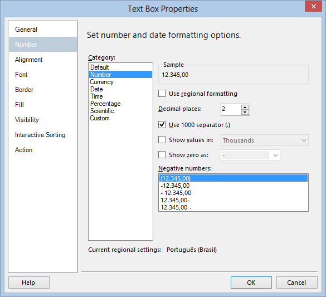Choose Date category
Viewport: 326px width, 297px height.
coord(120,89)
